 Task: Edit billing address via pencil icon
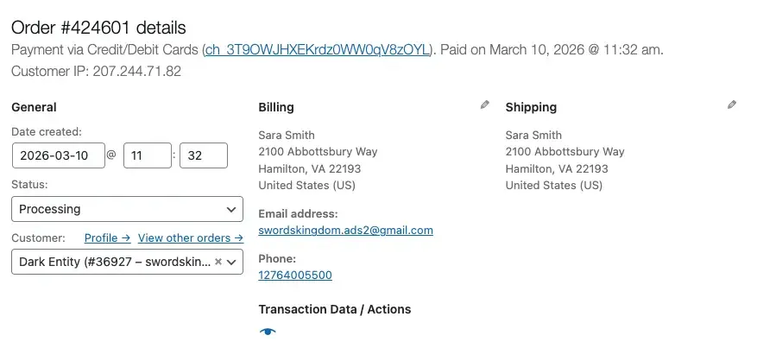(x=485, y=105)
